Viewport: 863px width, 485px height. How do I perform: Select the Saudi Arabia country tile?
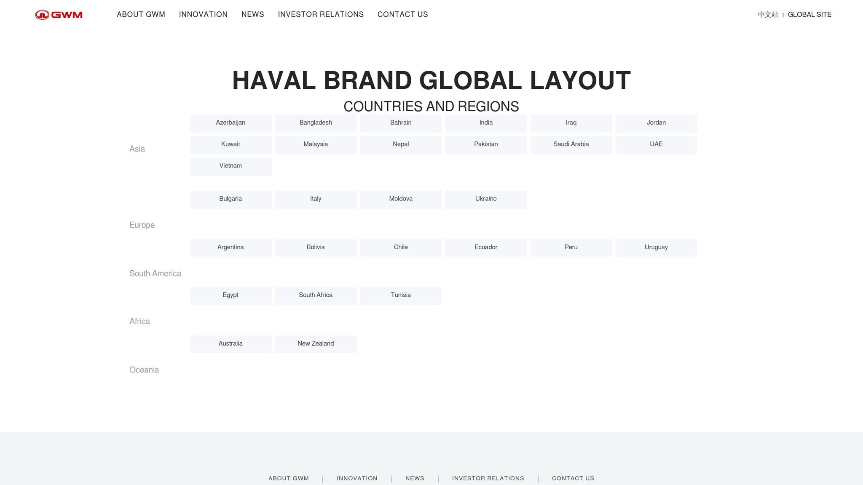pyautogui.click(x=571, y=144)
